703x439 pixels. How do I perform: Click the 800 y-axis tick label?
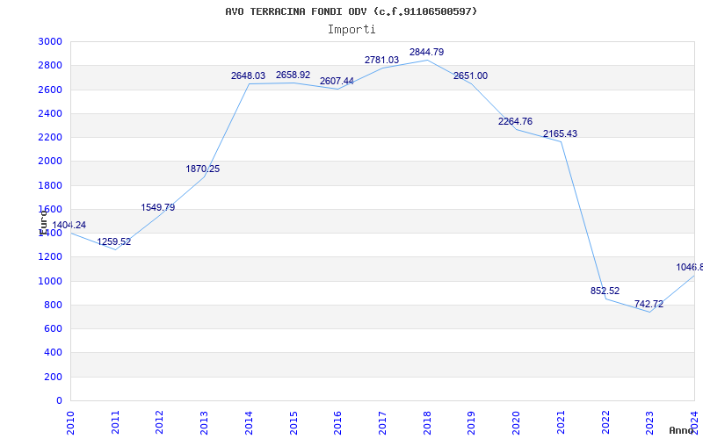(x=53, y=305)
